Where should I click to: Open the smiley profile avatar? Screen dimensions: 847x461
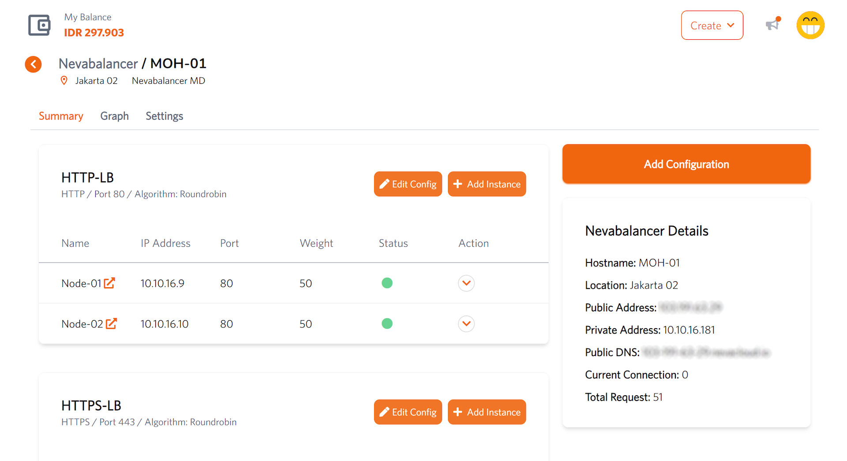pyautogui.click(x=810, y=25)
